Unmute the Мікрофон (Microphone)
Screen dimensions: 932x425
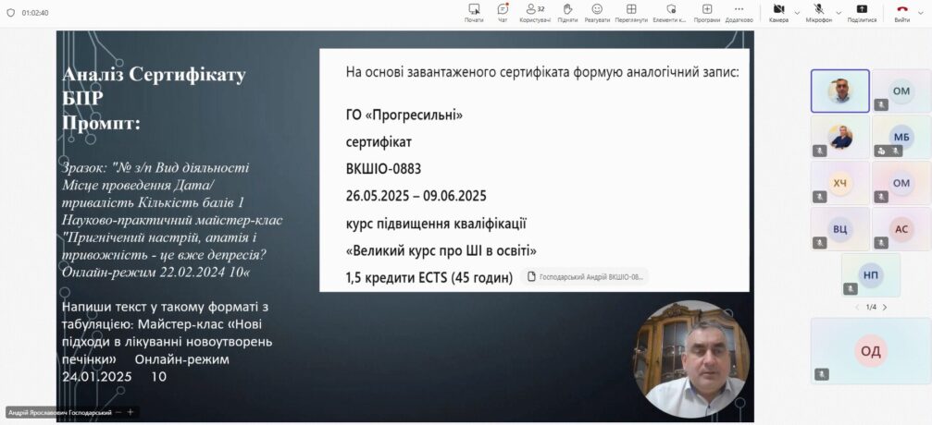click(818, 12)
